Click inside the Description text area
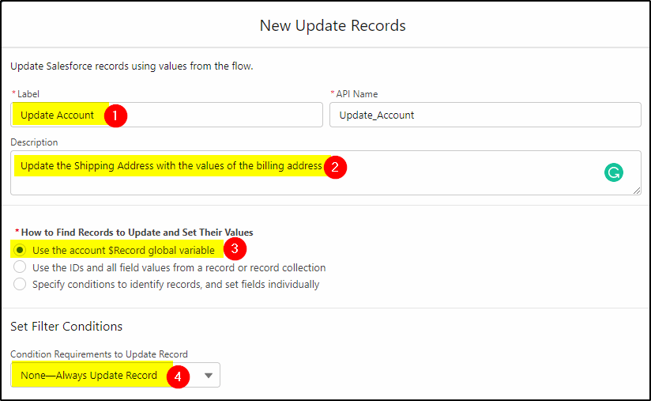The width and height of the screenshot is (651, 401). coord(326,173)
